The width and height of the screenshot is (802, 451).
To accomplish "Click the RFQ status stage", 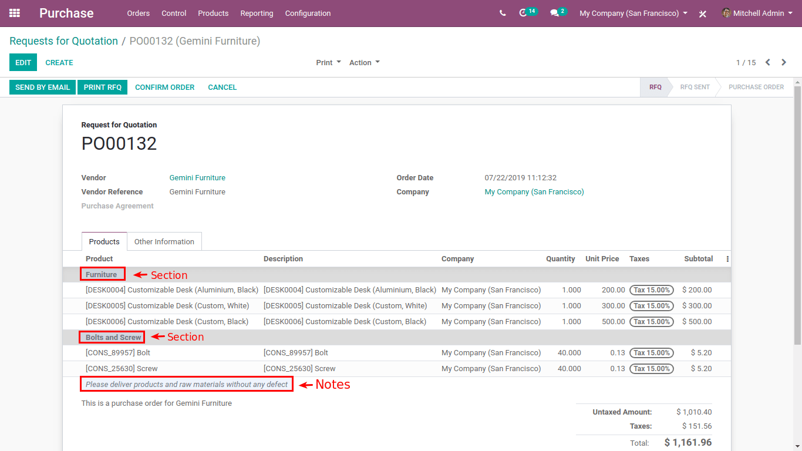I will point(655,87).
